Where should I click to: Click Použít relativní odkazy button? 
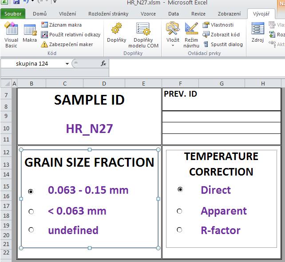pos(71,35)
